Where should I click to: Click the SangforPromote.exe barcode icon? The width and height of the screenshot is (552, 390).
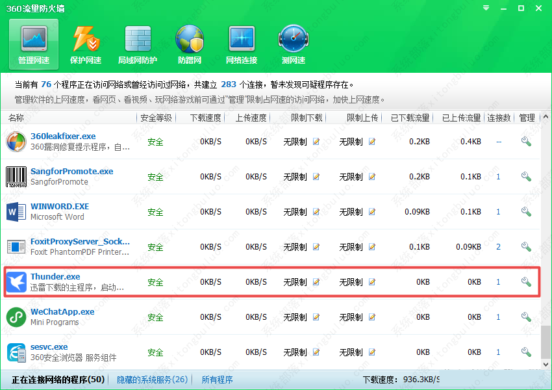point(16,177)
